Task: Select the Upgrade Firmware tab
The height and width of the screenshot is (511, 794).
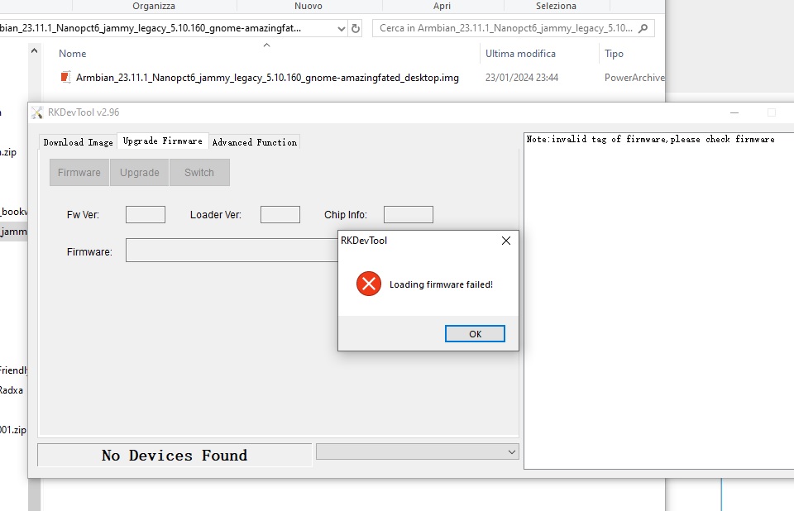Action: point(162,141)
